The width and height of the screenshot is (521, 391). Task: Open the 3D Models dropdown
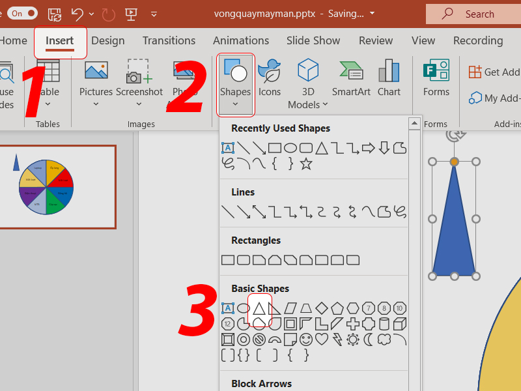(324, 104)
